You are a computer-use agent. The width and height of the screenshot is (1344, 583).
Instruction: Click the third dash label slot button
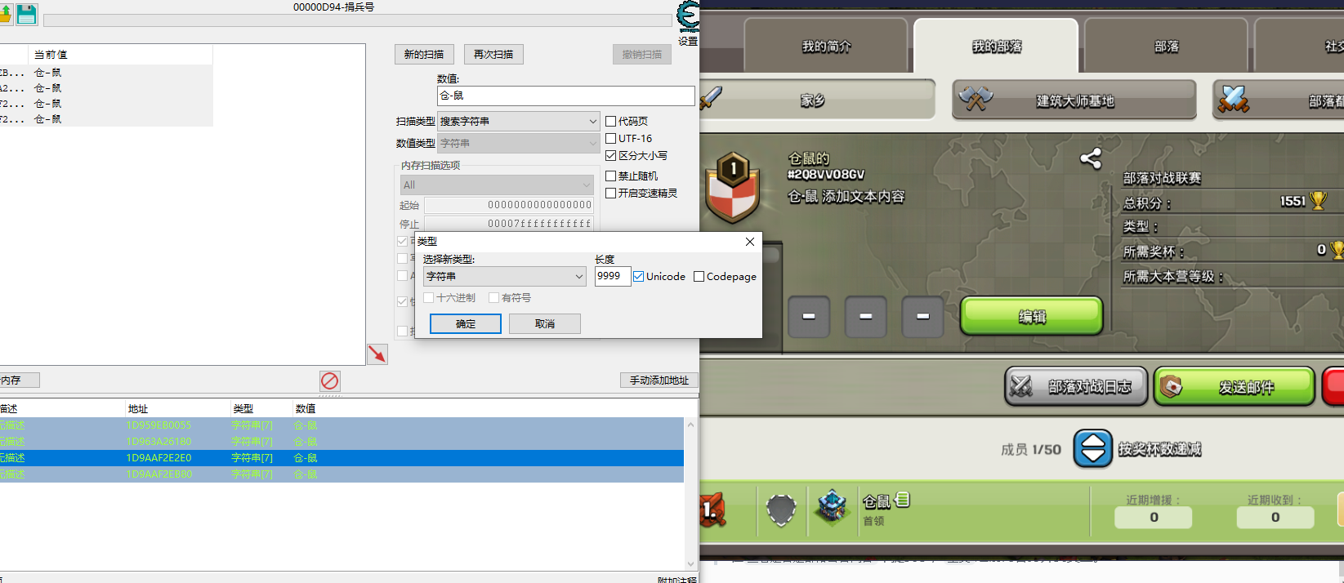922,316
